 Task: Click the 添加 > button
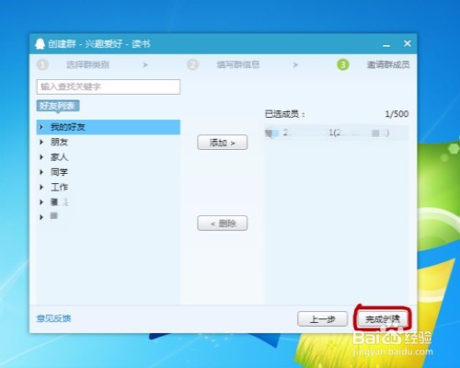pyautogui.click(x=223, y=143)
